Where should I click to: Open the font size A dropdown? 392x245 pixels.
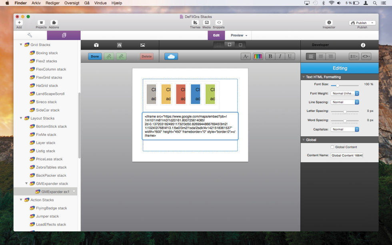click(x=246, y=56)
